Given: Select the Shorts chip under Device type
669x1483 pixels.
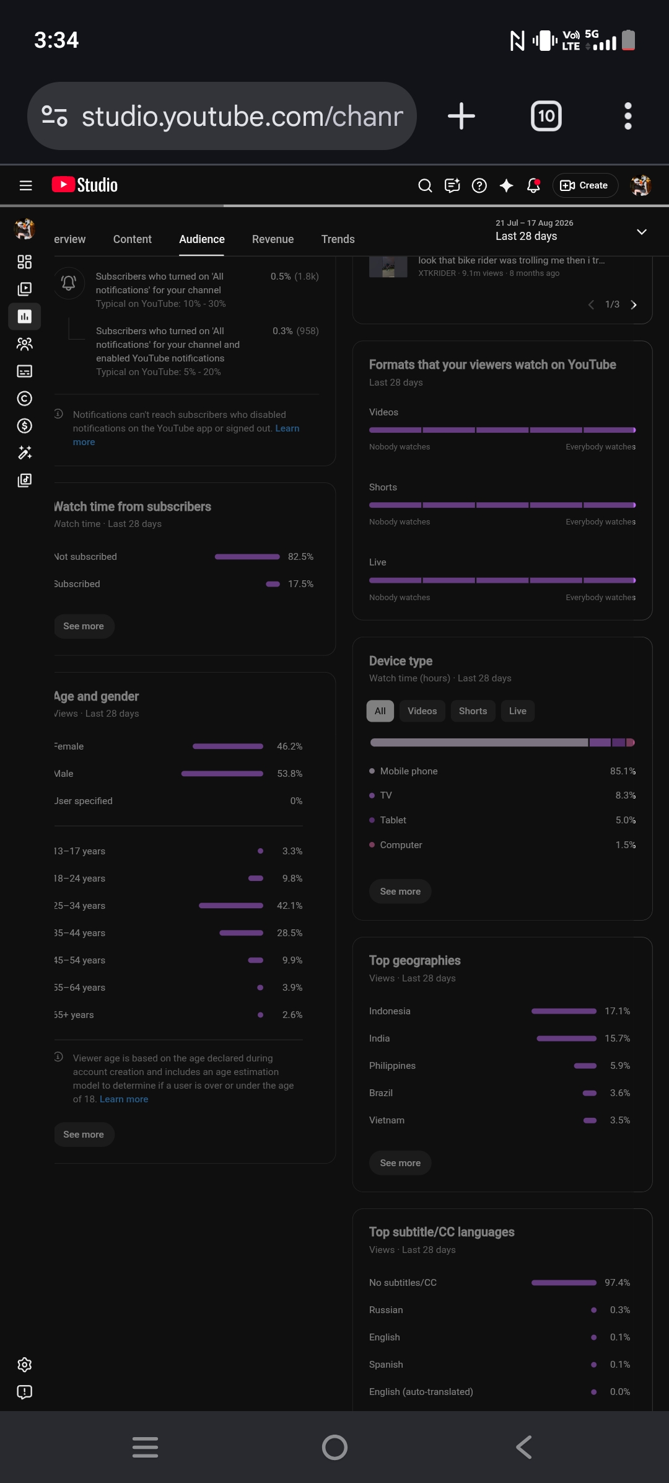Looking at the screenshot, I should pos(473,711).
